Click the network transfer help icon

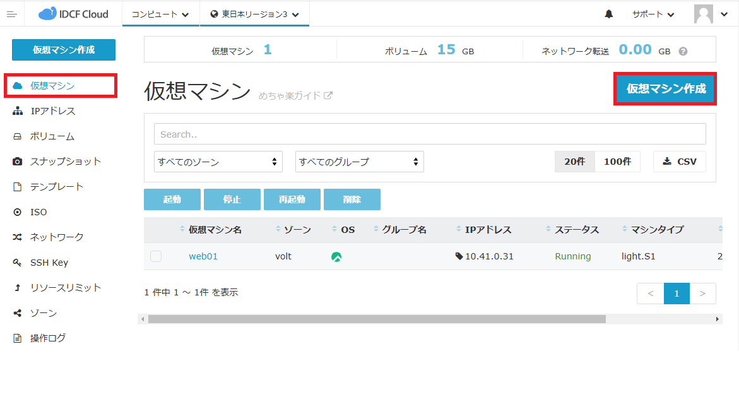[683, 52]
